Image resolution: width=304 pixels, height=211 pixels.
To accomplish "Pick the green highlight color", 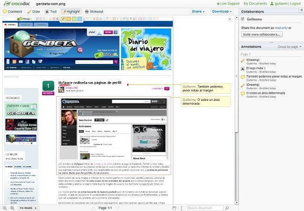I will [74, 19].
